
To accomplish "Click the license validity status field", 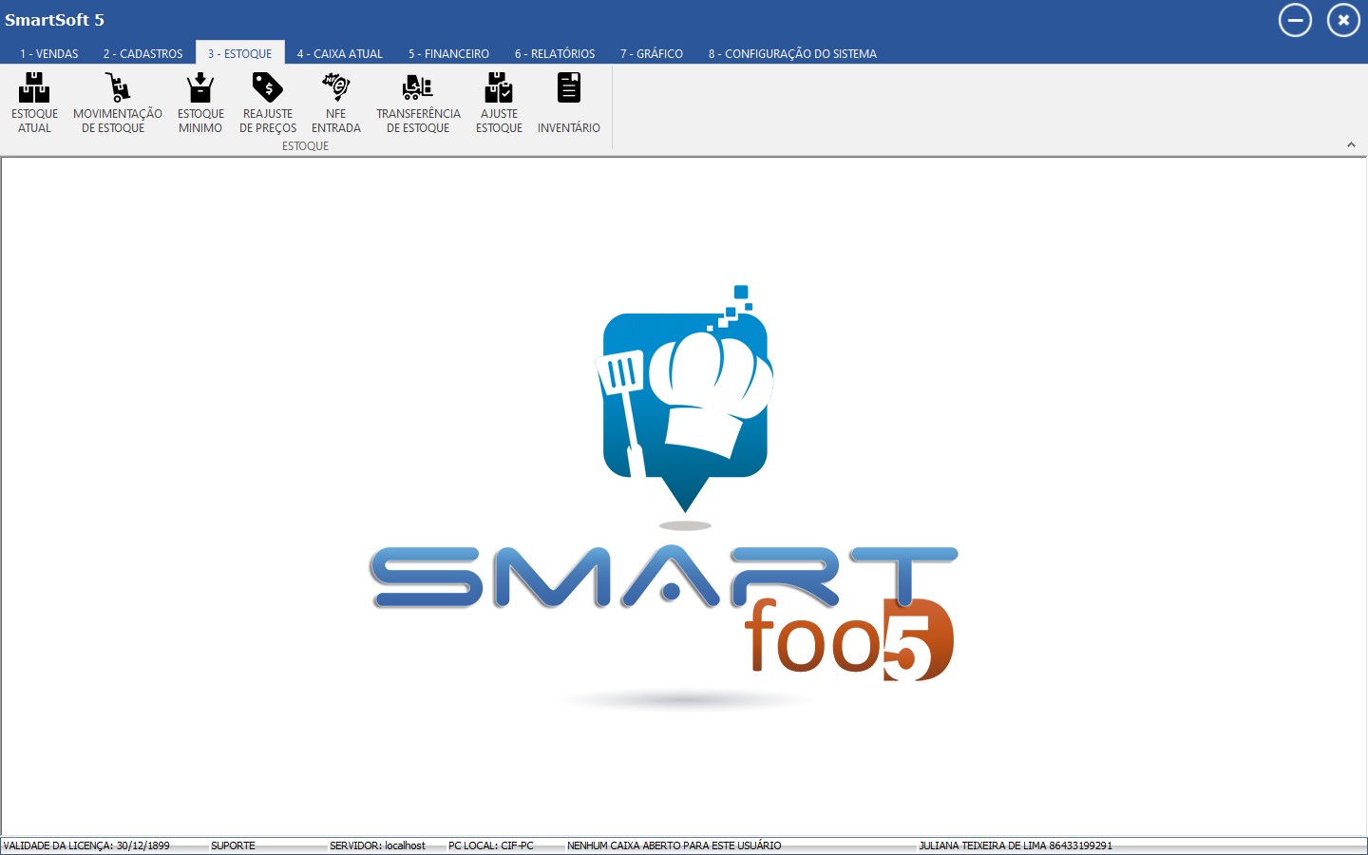I will (87, 845).
